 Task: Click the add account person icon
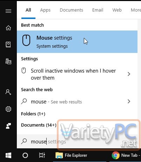(8, 92)
